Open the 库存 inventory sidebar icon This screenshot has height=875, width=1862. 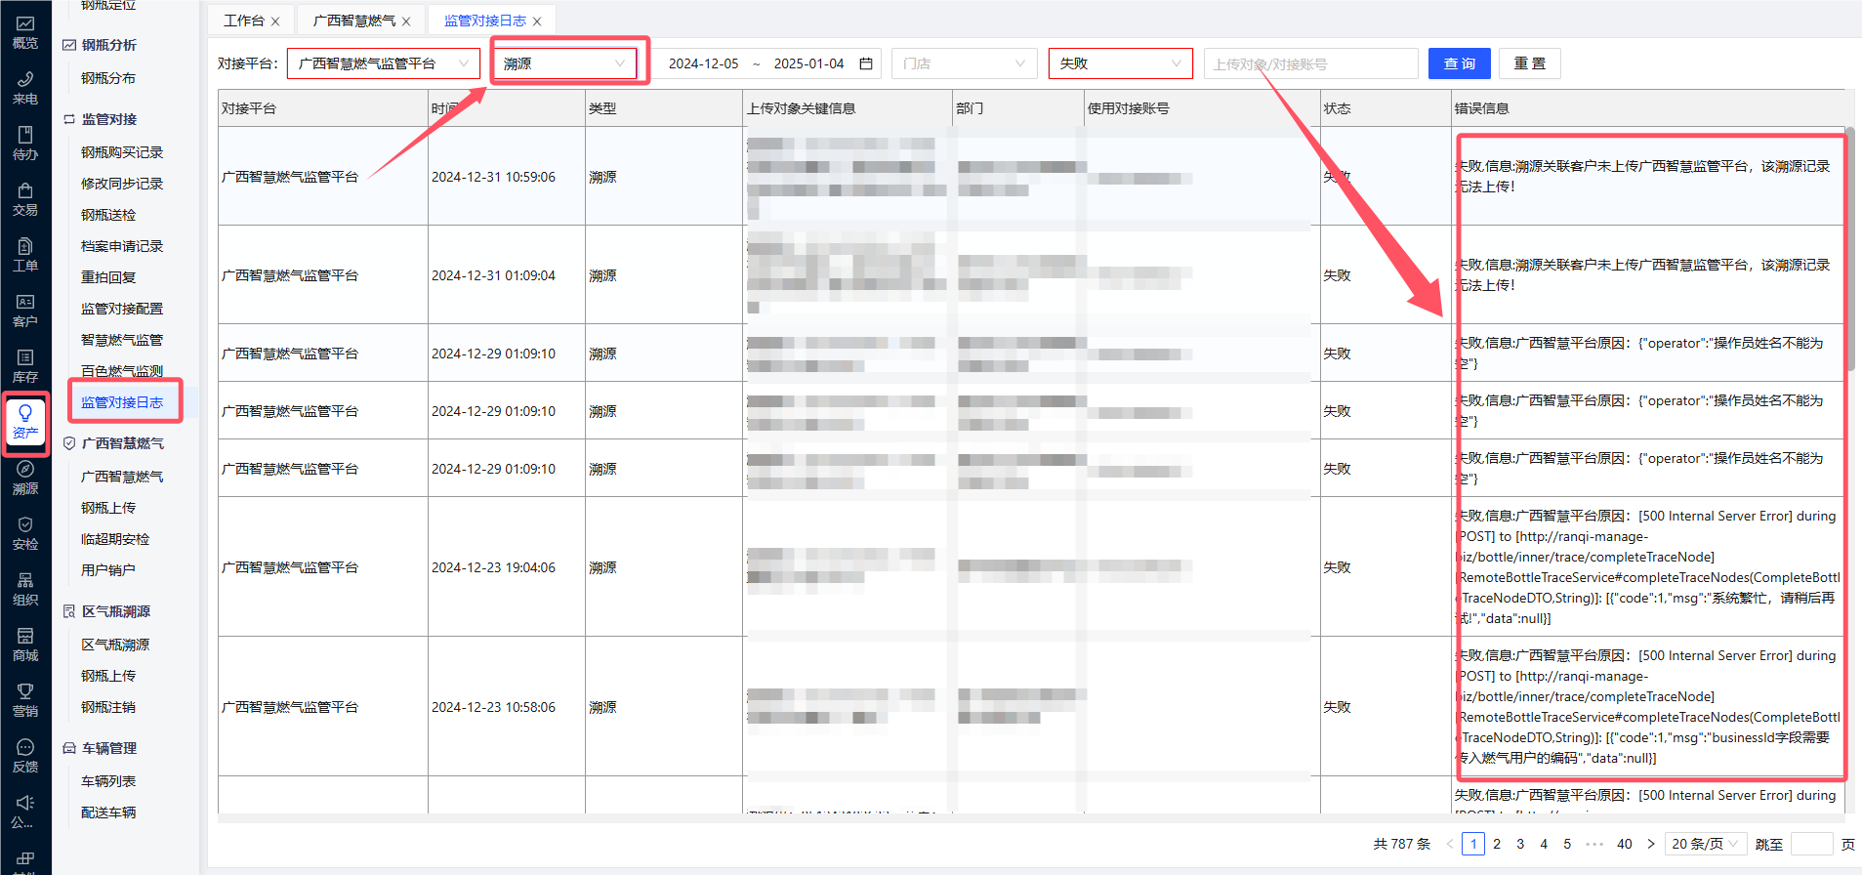click(25, 366)
